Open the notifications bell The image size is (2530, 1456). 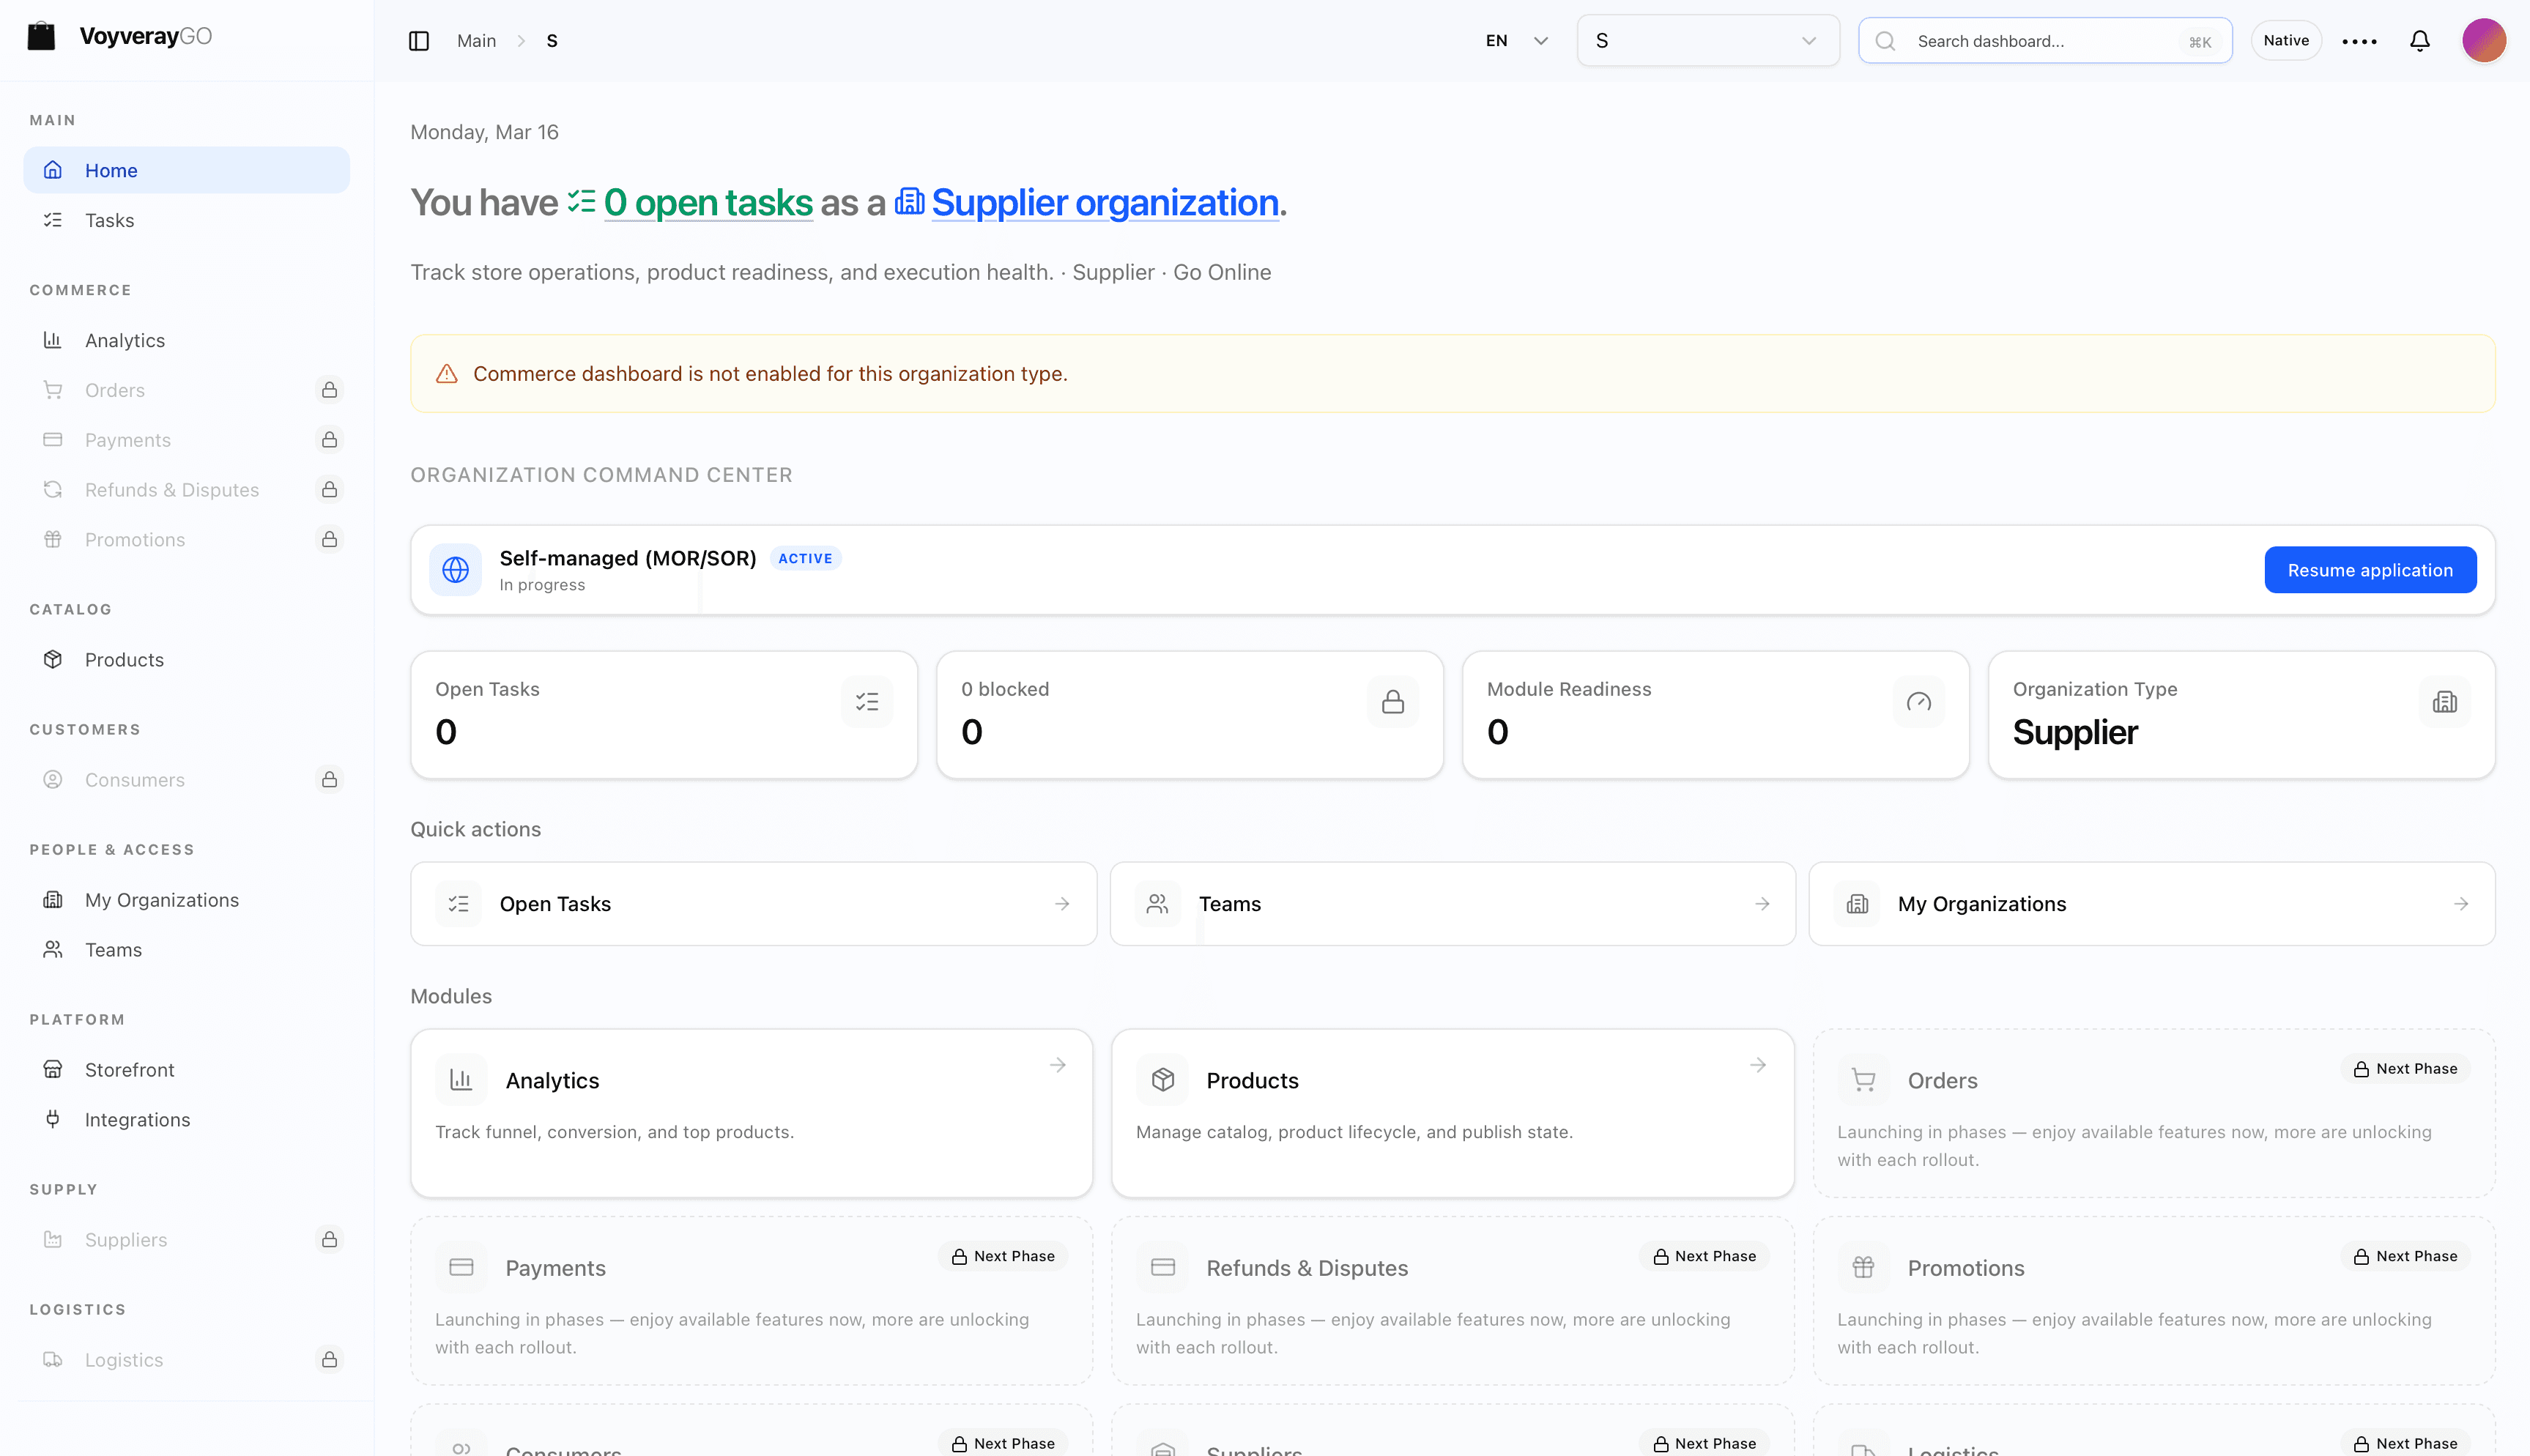(x=2419, y=41)
